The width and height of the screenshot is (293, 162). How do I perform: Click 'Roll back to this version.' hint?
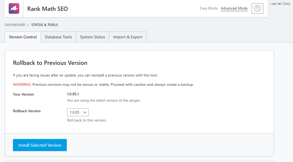click(x=87, y=120)
